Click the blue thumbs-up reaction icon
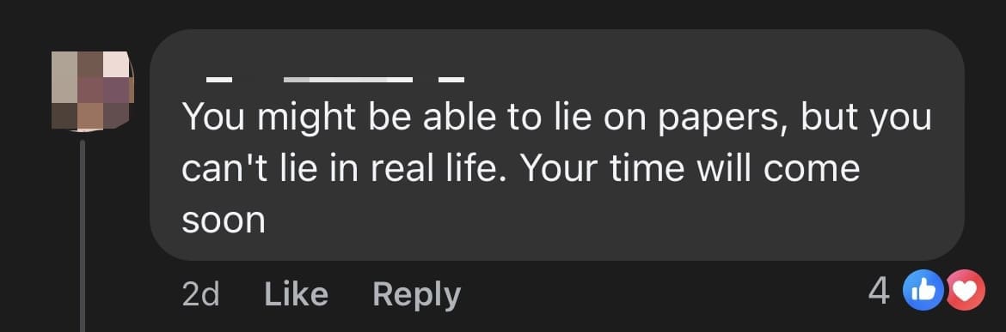Viewport: 1006px width, 332px height. (x=923, y=291)
